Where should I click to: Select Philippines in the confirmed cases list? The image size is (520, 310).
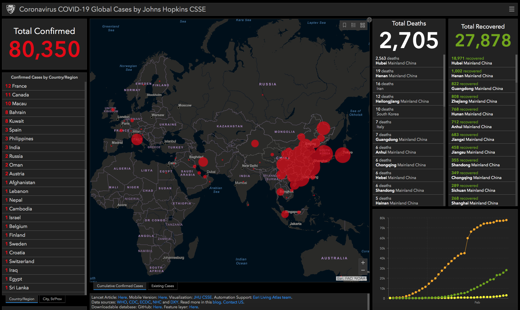[x=43, y=139]
